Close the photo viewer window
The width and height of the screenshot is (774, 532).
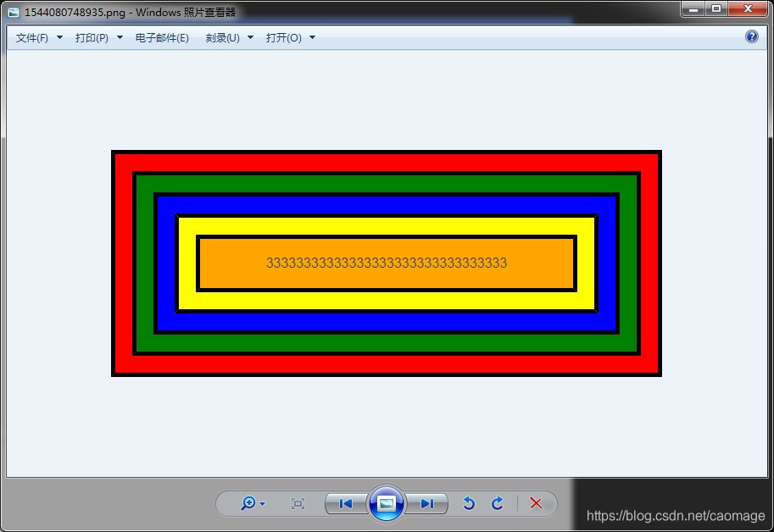[x=748, y=8]
